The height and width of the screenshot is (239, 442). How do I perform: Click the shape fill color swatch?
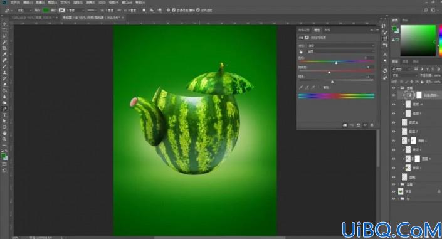[46, 10]
